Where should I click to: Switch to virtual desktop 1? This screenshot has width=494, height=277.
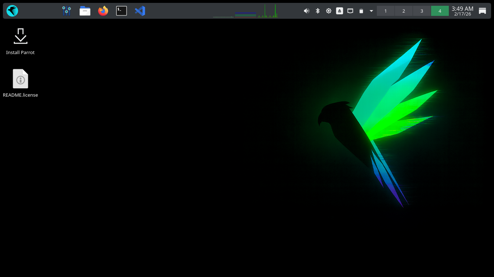pyautogui.click(x=386, y=11)
